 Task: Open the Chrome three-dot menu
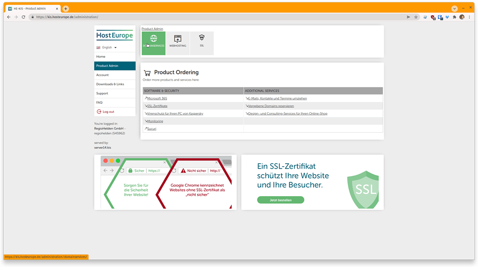point(469,17)
